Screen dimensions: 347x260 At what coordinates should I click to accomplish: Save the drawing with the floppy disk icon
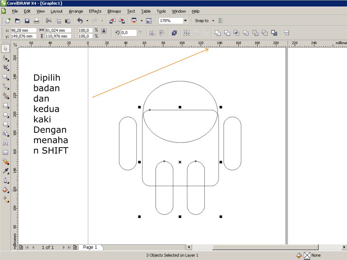click(x=27, y=21)
